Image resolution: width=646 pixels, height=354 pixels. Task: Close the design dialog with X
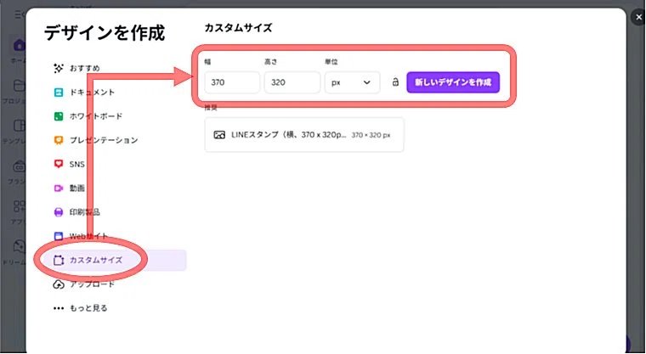pos(638,17)
